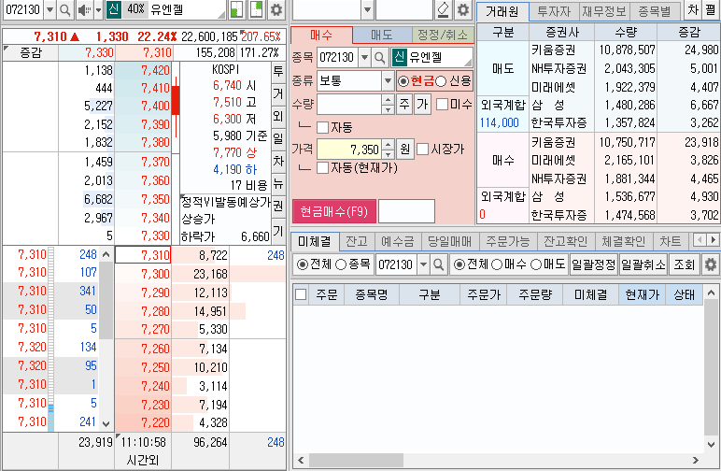Switch to the 예수금 tab
Image resolution: width=721 pixels, height=471 pixels.
tap(398, 241)
